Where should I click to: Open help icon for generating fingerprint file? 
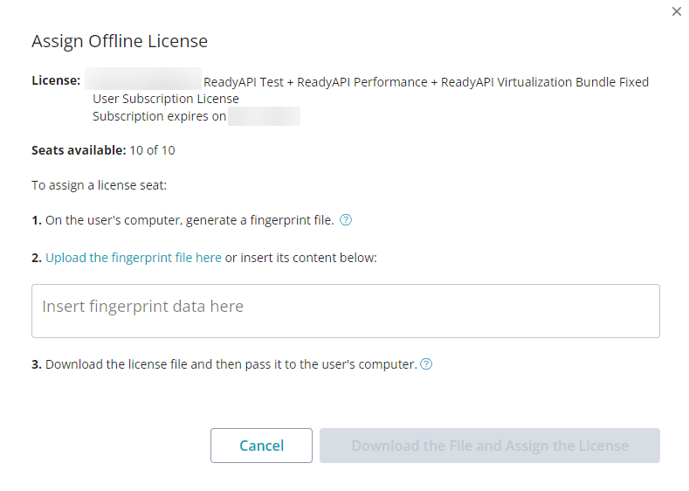(x=346, y=220)
